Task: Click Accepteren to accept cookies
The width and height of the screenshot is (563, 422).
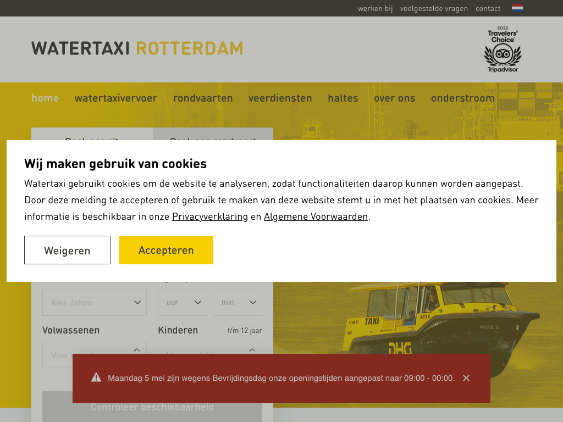Action: [166, 250]
